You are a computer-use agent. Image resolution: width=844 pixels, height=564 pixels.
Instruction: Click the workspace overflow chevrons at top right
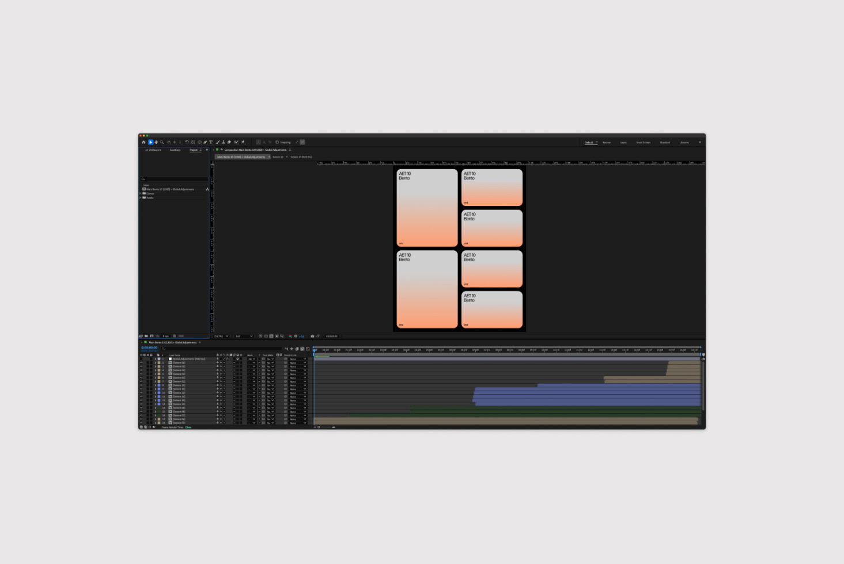click(699, 142)
